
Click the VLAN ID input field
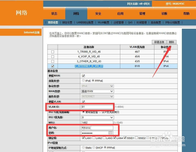click(x=97, y=107)
